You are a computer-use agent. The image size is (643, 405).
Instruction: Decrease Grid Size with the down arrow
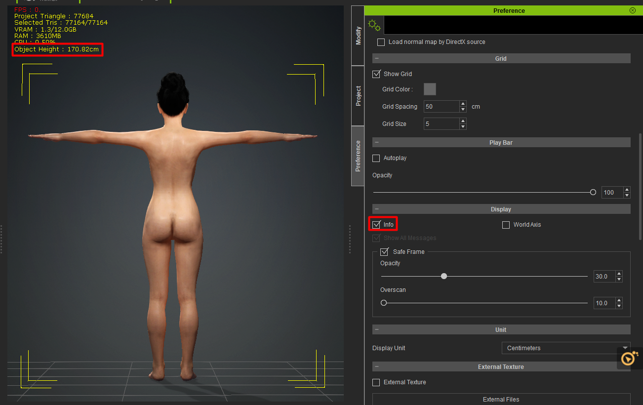click(x=463, y=127)
